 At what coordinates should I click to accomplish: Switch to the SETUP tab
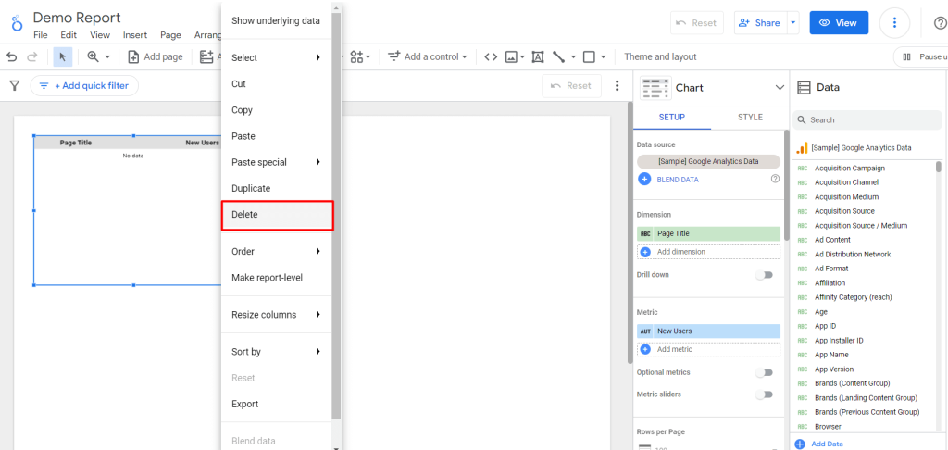672,118
